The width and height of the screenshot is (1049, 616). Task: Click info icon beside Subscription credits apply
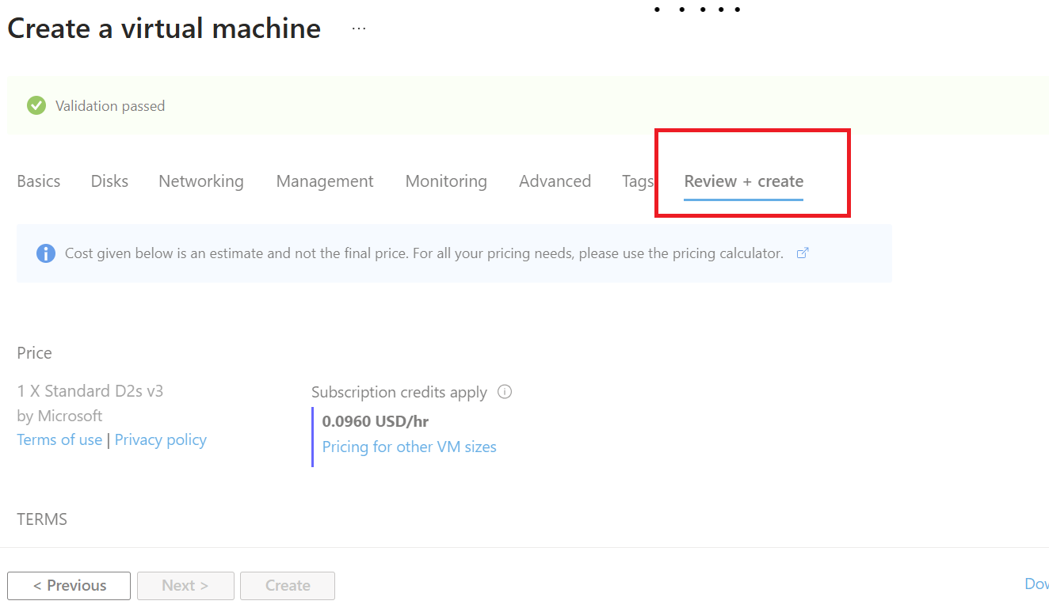click(x=505, y=392)
